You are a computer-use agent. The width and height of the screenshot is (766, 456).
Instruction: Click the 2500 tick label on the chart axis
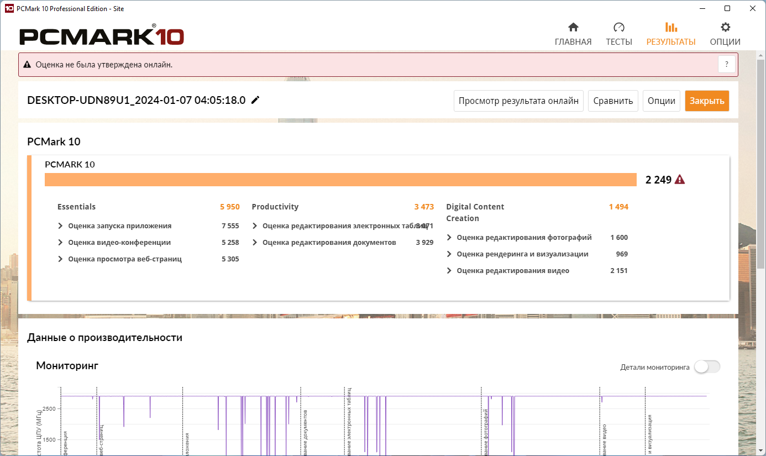pos(48,408)
